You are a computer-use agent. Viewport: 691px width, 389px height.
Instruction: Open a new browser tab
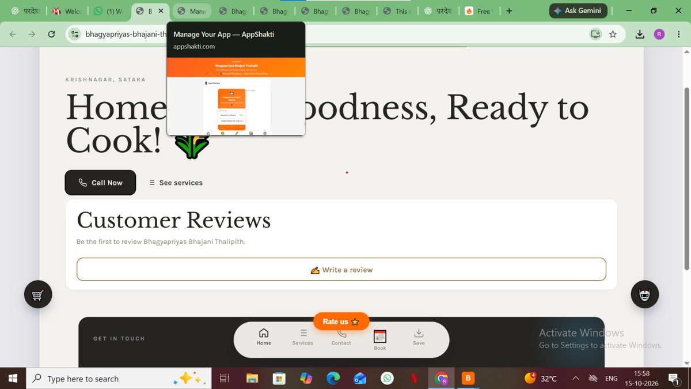pyautogui.click(x=509, y=11)
